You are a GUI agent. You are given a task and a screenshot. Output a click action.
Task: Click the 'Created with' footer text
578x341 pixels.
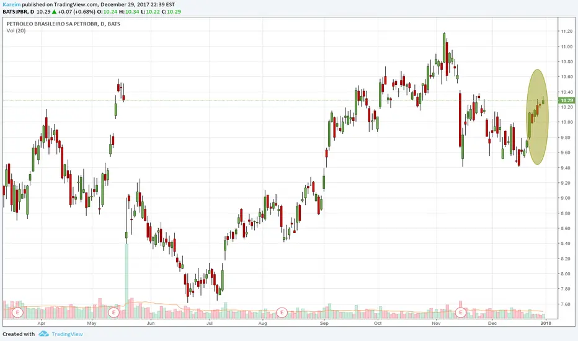pyautogui.click(x=19, y=334)
